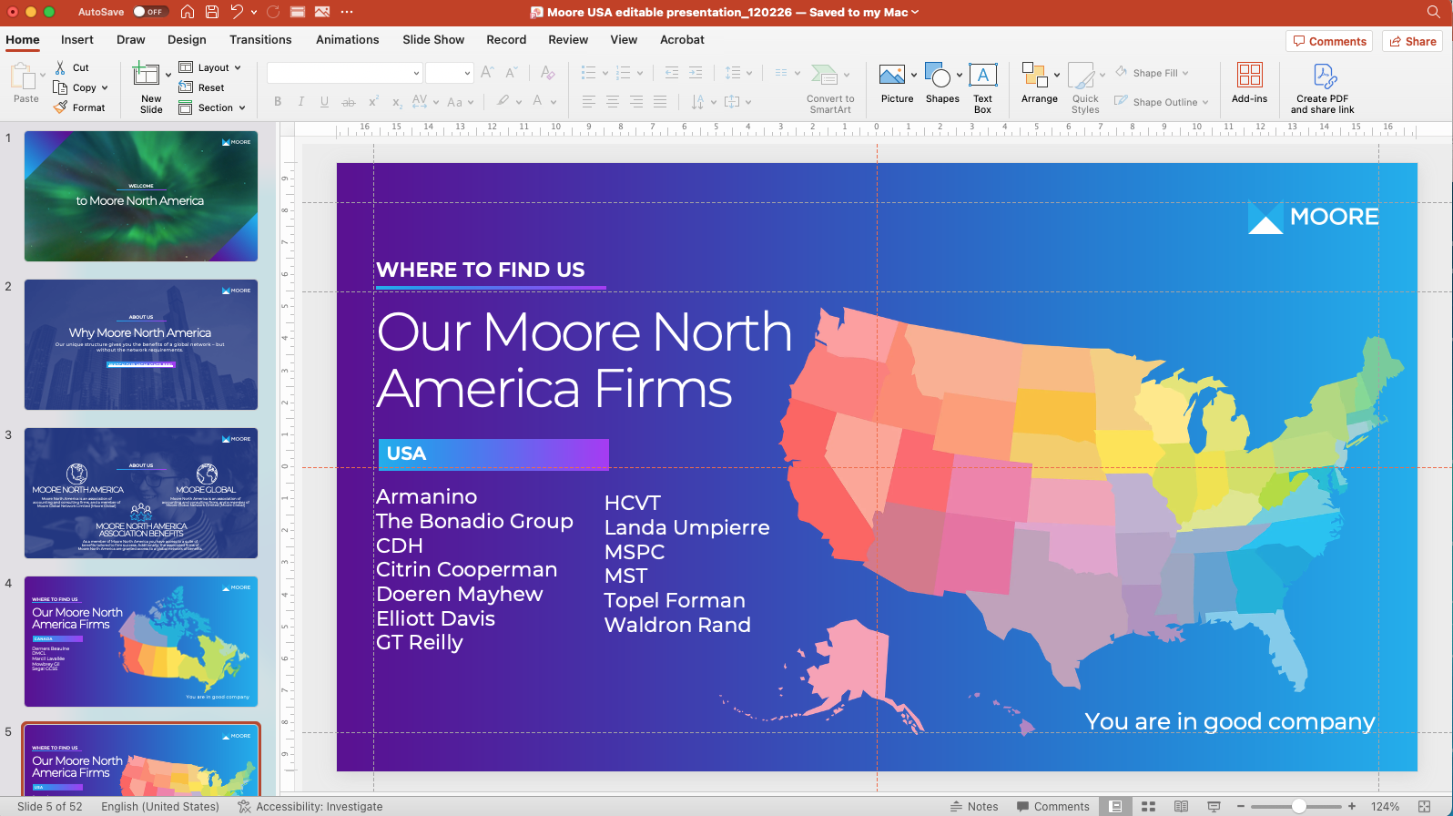Click the zoom percentage 124%
1453x816 pixels.
pyautogui.click(x=1385, y=806)
